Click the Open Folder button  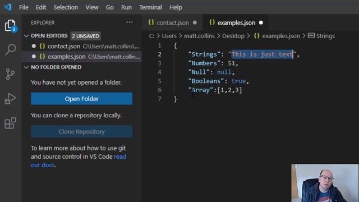(x=81, y=99)
